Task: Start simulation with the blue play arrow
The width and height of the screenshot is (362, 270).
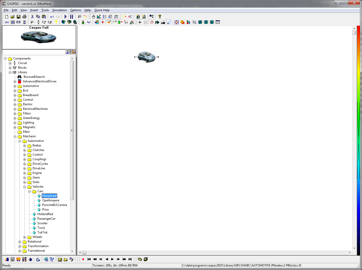Action: point(66,17)
